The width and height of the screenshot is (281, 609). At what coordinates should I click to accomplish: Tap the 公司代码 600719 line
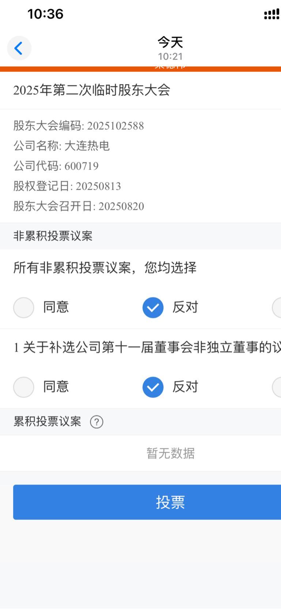[56, 166]
